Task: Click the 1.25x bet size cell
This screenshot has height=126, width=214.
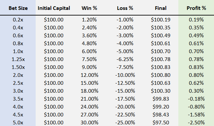Action: point(18,59)
